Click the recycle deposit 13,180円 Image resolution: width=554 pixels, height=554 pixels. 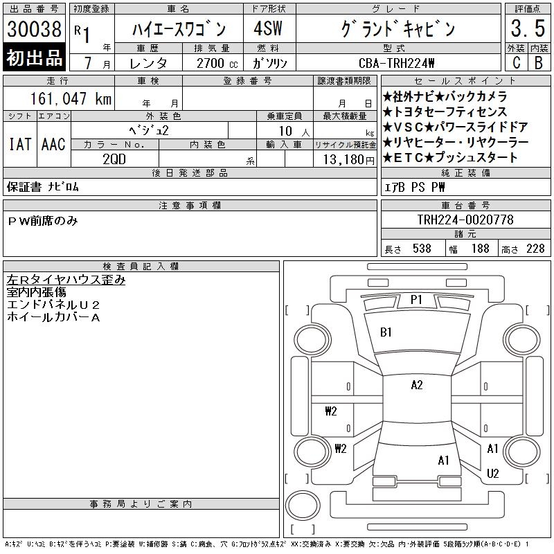pos(348,160)
